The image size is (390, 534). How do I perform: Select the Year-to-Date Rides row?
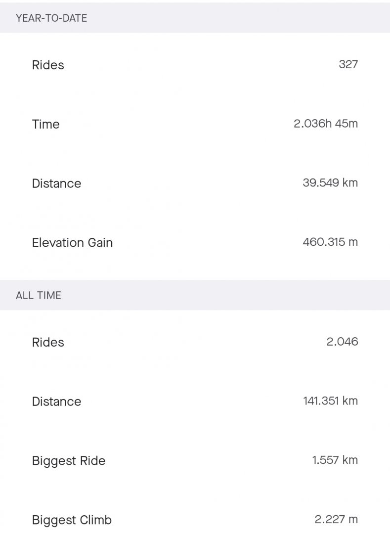pos(195,65)
